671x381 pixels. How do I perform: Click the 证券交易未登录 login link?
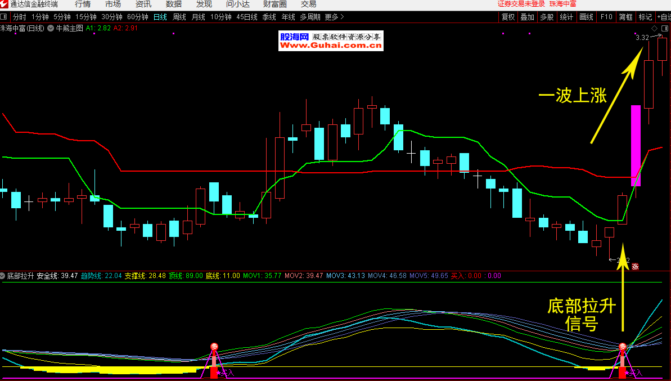click(521, 4)
